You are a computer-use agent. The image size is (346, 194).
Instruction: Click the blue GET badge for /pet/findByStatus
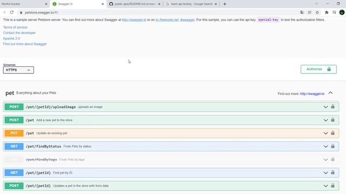(14, 146)
